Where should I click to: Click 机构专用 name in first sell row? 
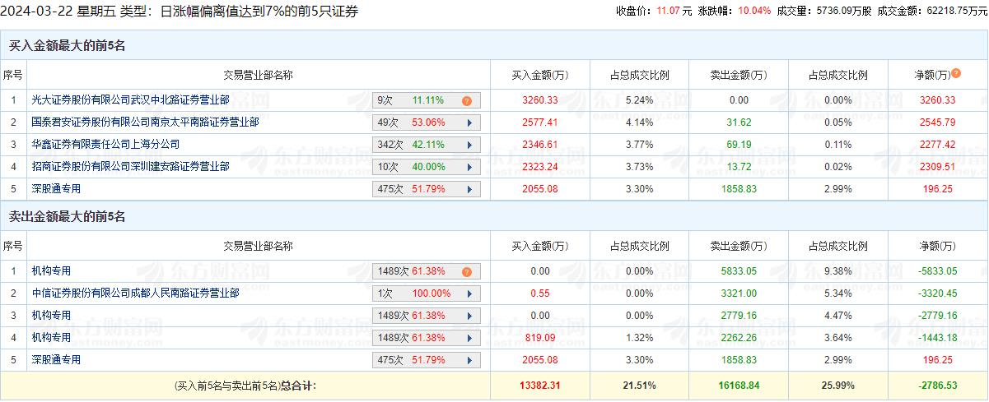tap(52, 271)
